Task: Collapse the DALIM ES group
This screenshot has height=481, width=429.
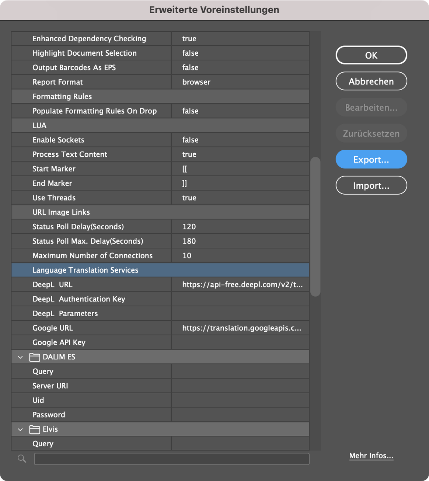Action: [x=21, y=357]
